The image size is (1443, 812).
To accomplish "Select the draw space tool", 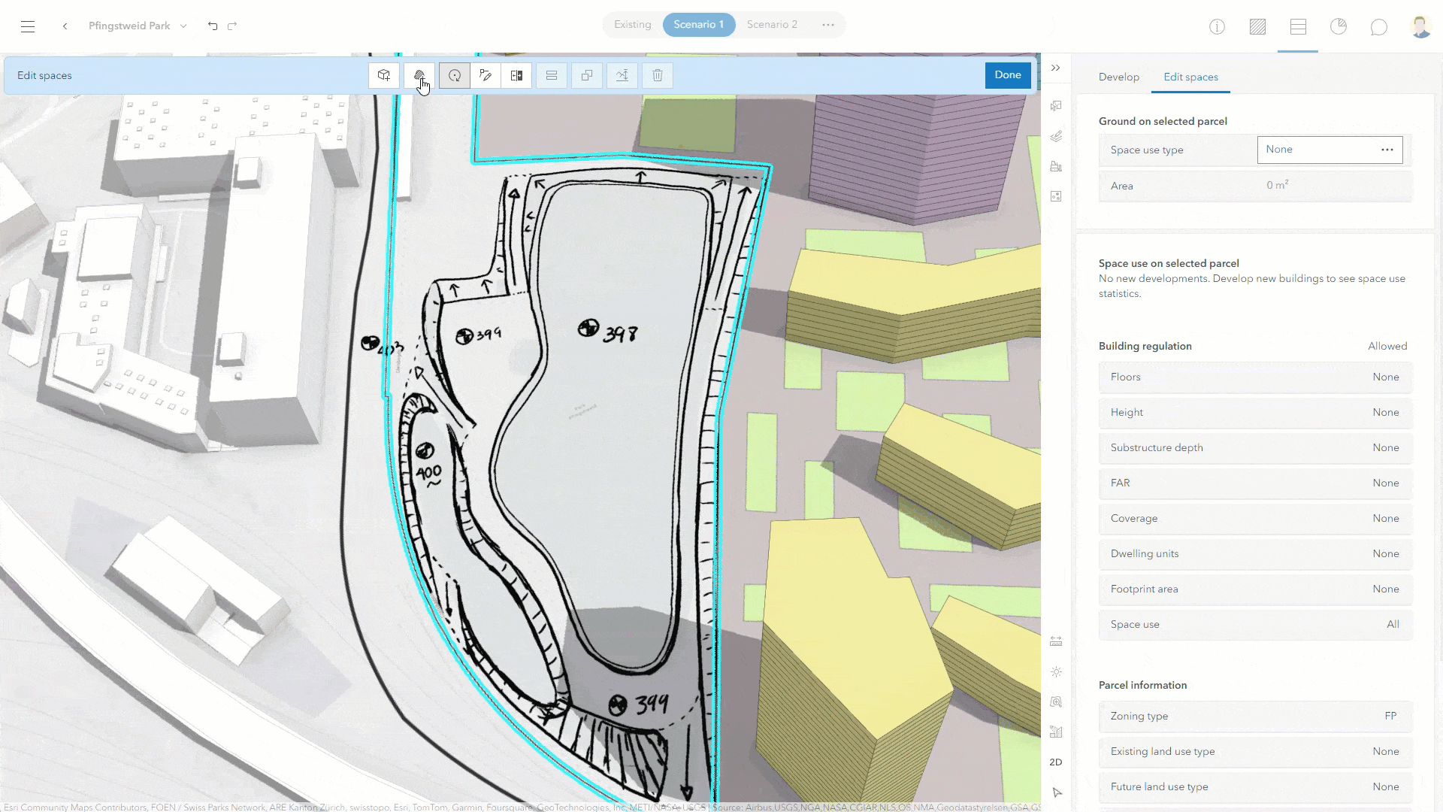I will (419, 75).
